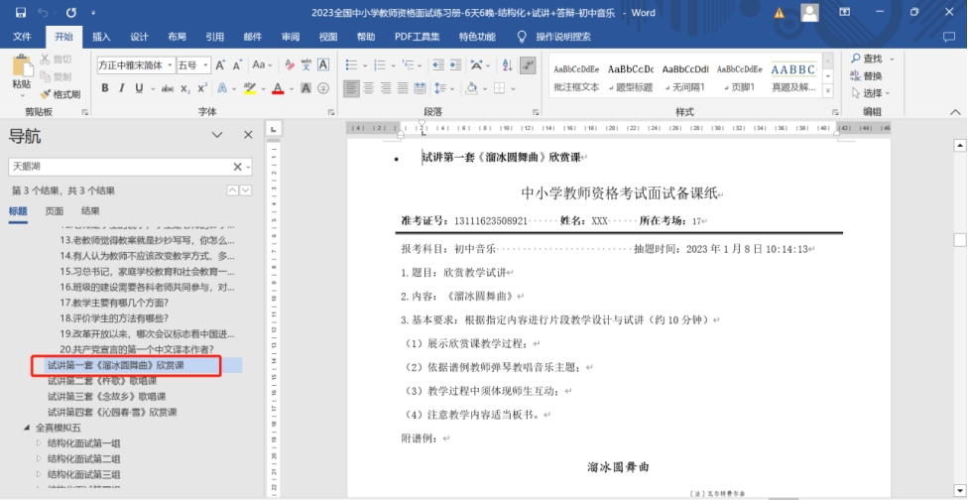Apply the red font color swatch

click(278, 88)
